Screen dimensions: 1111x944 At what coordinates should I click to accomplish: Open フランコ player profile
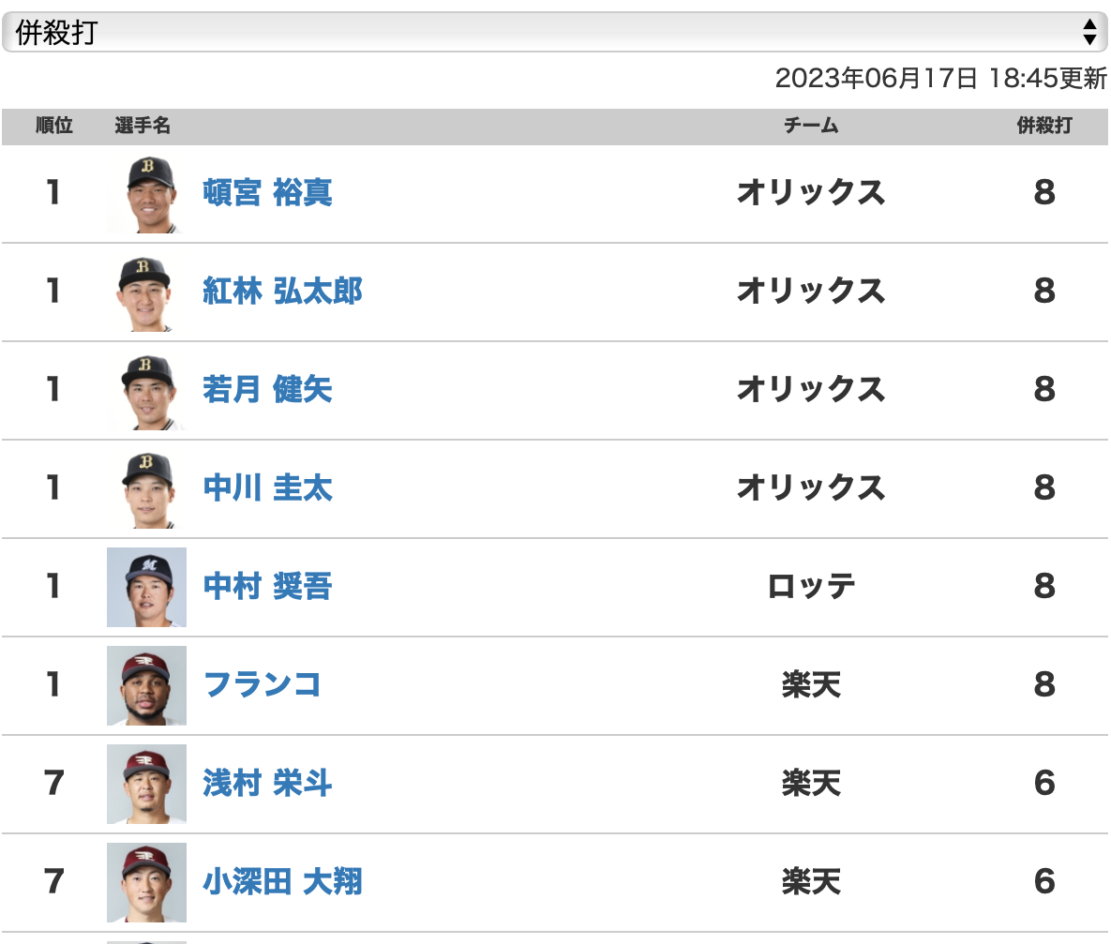click(263, 685)
